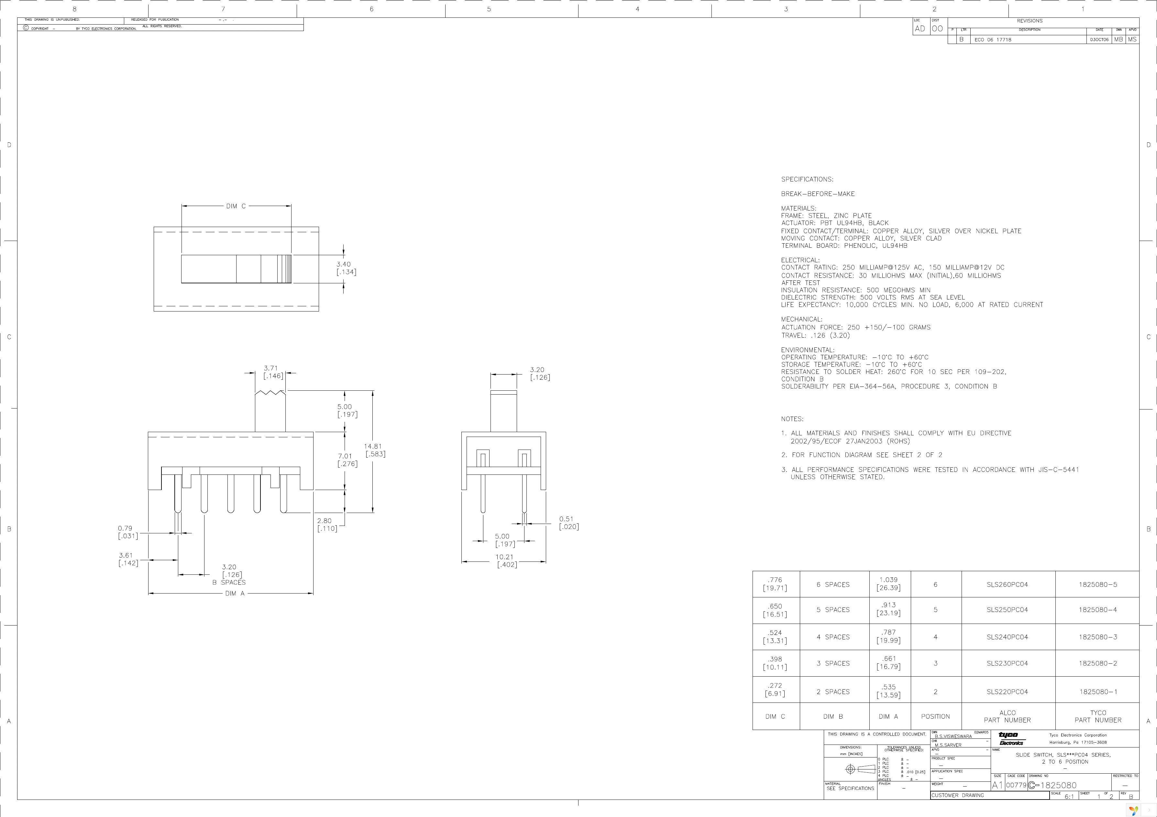The width and height of the screenshot is (1157, 817).
Task: Click the tyco Electronics logo in title block
Action: pos(1011,739)
